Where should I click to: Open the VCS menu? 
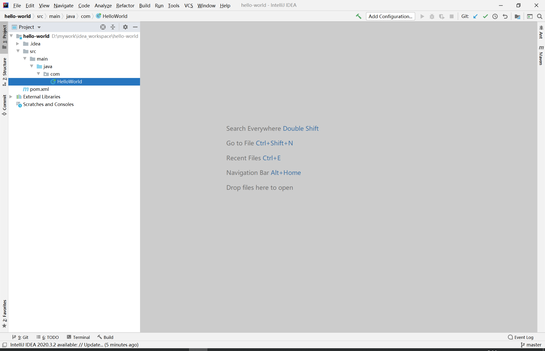pos(188,6)
